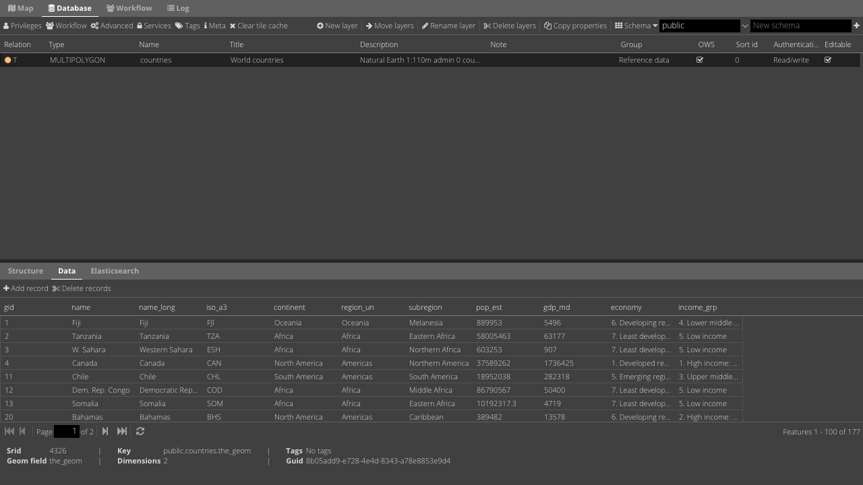
Task: Select the Tanzania name cell
Action: point(87,336)
